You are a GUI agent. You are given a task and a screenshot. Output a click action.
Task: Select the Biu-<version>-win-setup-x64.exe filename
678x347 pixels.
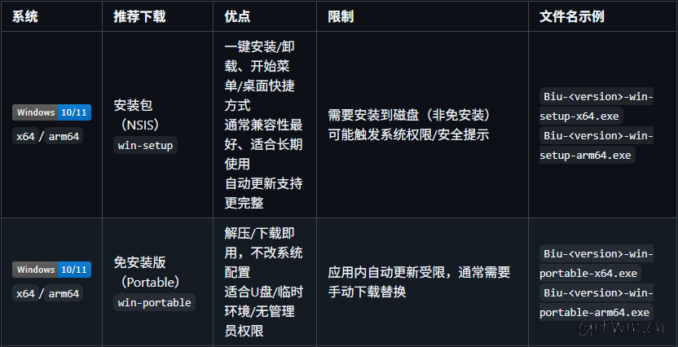597,106
